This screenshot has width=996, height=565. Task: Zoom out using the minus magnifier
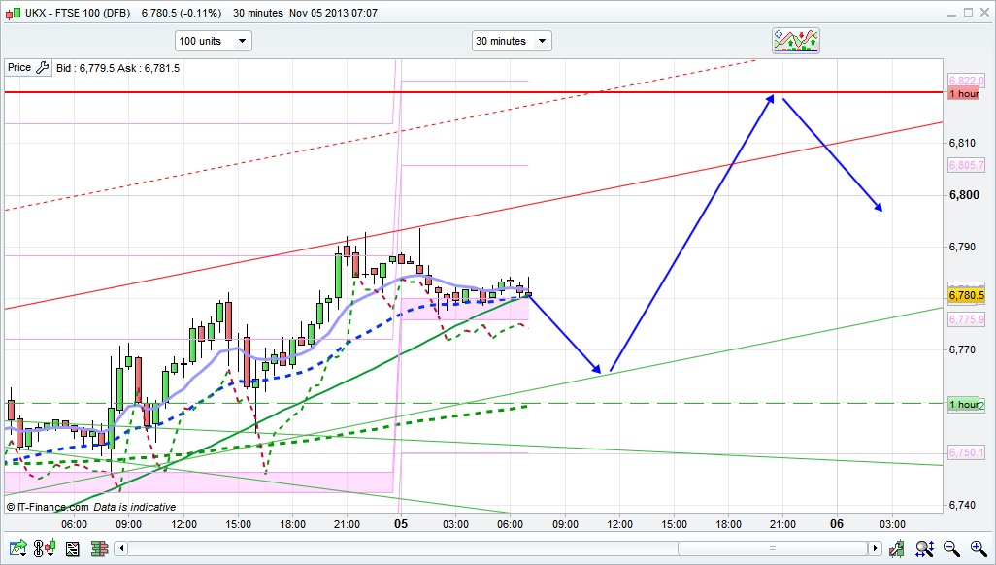point(951,548)
